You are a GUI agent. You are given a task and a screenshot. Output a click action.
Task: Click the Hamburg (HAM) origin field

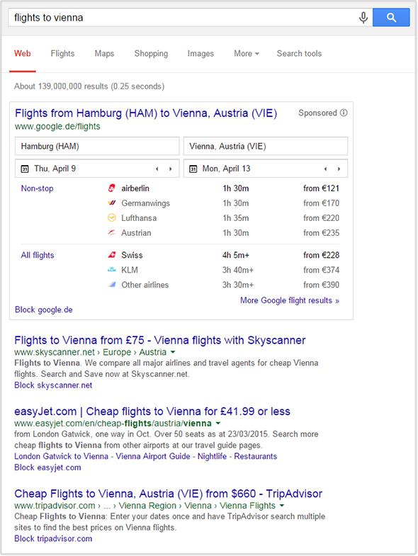(x=97, y=146)
